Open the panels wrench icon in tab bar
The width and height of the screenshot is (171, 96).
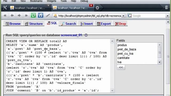5,8
